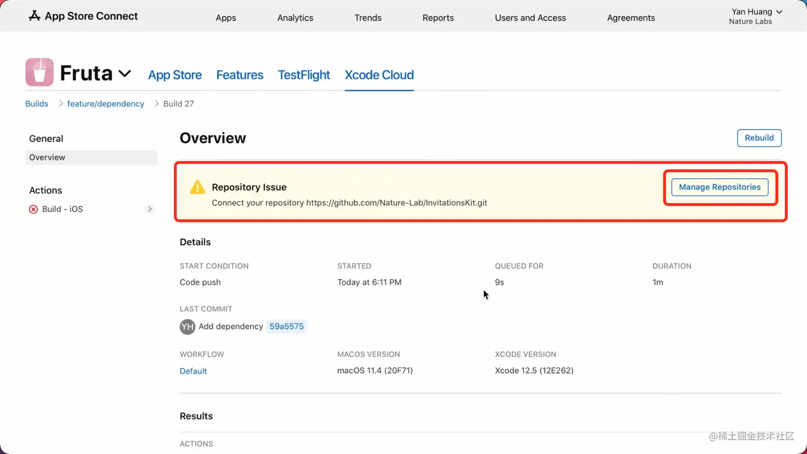This screenshot has height=454, width=807.
Task: Click the Today at 6:11 PM value
Action: [369, 282]
